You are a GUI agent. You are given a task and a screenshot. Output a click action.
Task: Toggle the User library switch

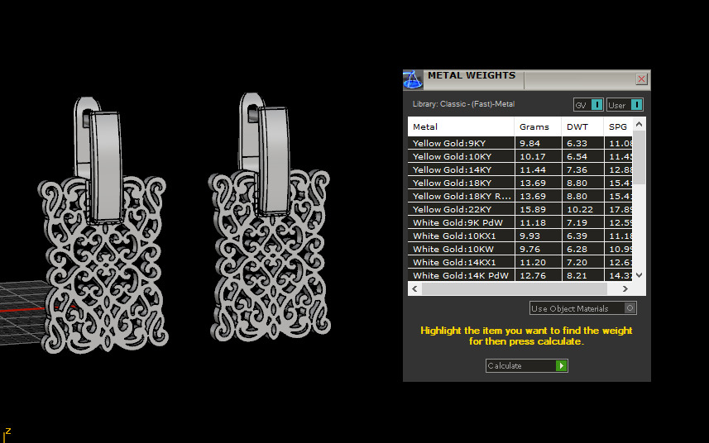point(625,105)
